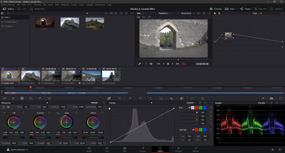This screenshot has height=153, width=285.
Task: Open the Color Match palette icon
Action: point(13,98)
